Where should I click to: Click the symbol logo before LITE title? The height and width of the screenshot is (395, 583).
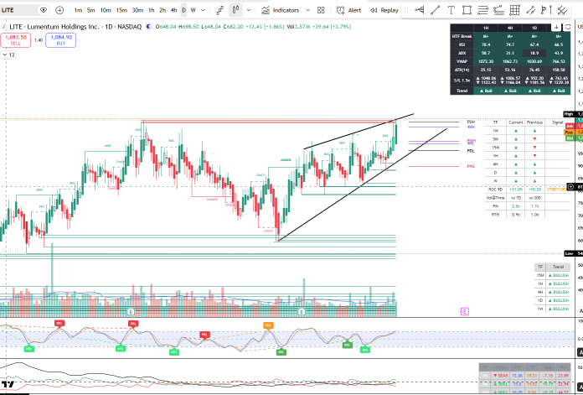tap(4, 27)
